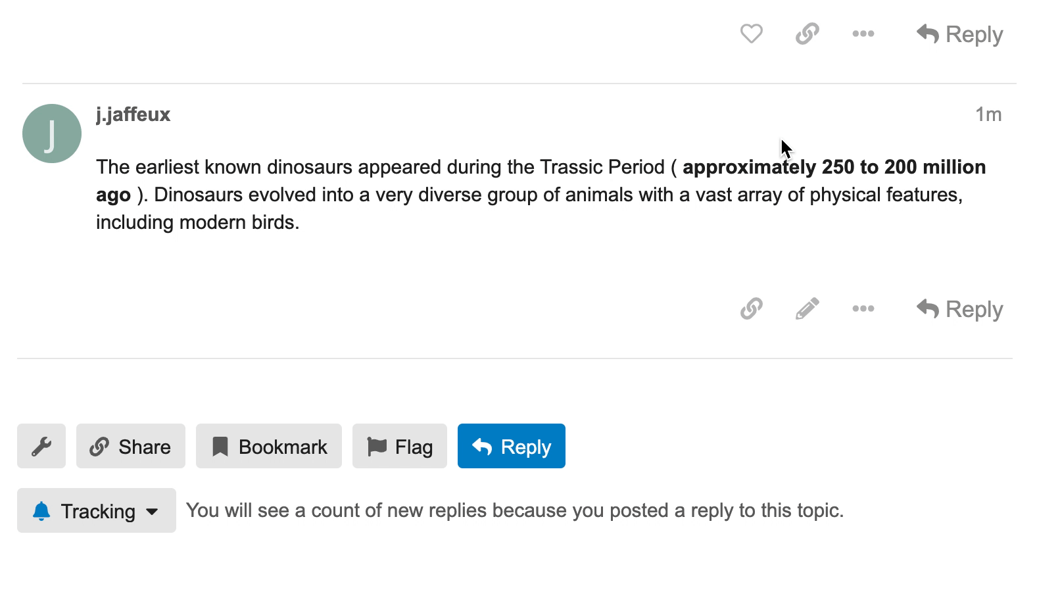Share this topic
Screen dimensions: 1060x613
(131, 447)
